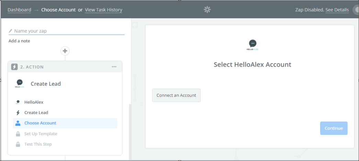Click the 2. ACTION header label
Image resolution: width=359 pixels, height=161 pixels.
coord(32,67)
